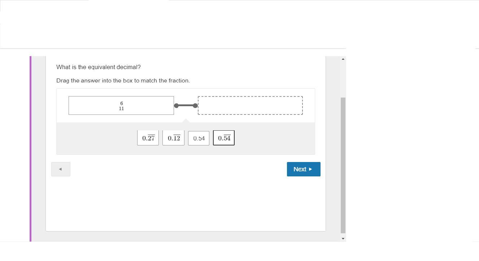Click the scrollbar down arrow
The height and width of the screenshot is (261, 479).
(x=343, y=238)
